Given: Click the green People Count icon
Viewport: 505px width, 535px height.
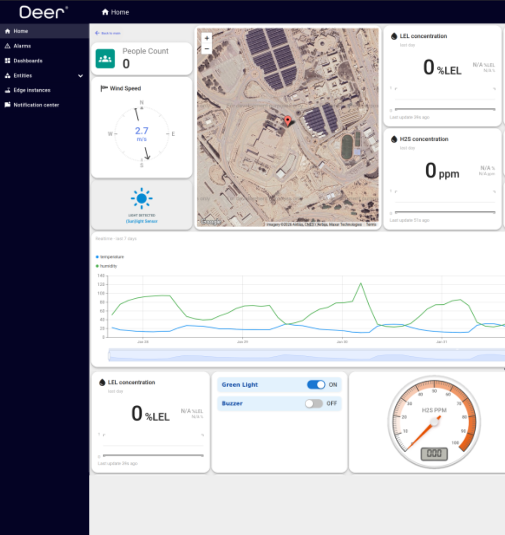Looking at the screenshot, I should (x=105, y=59).
